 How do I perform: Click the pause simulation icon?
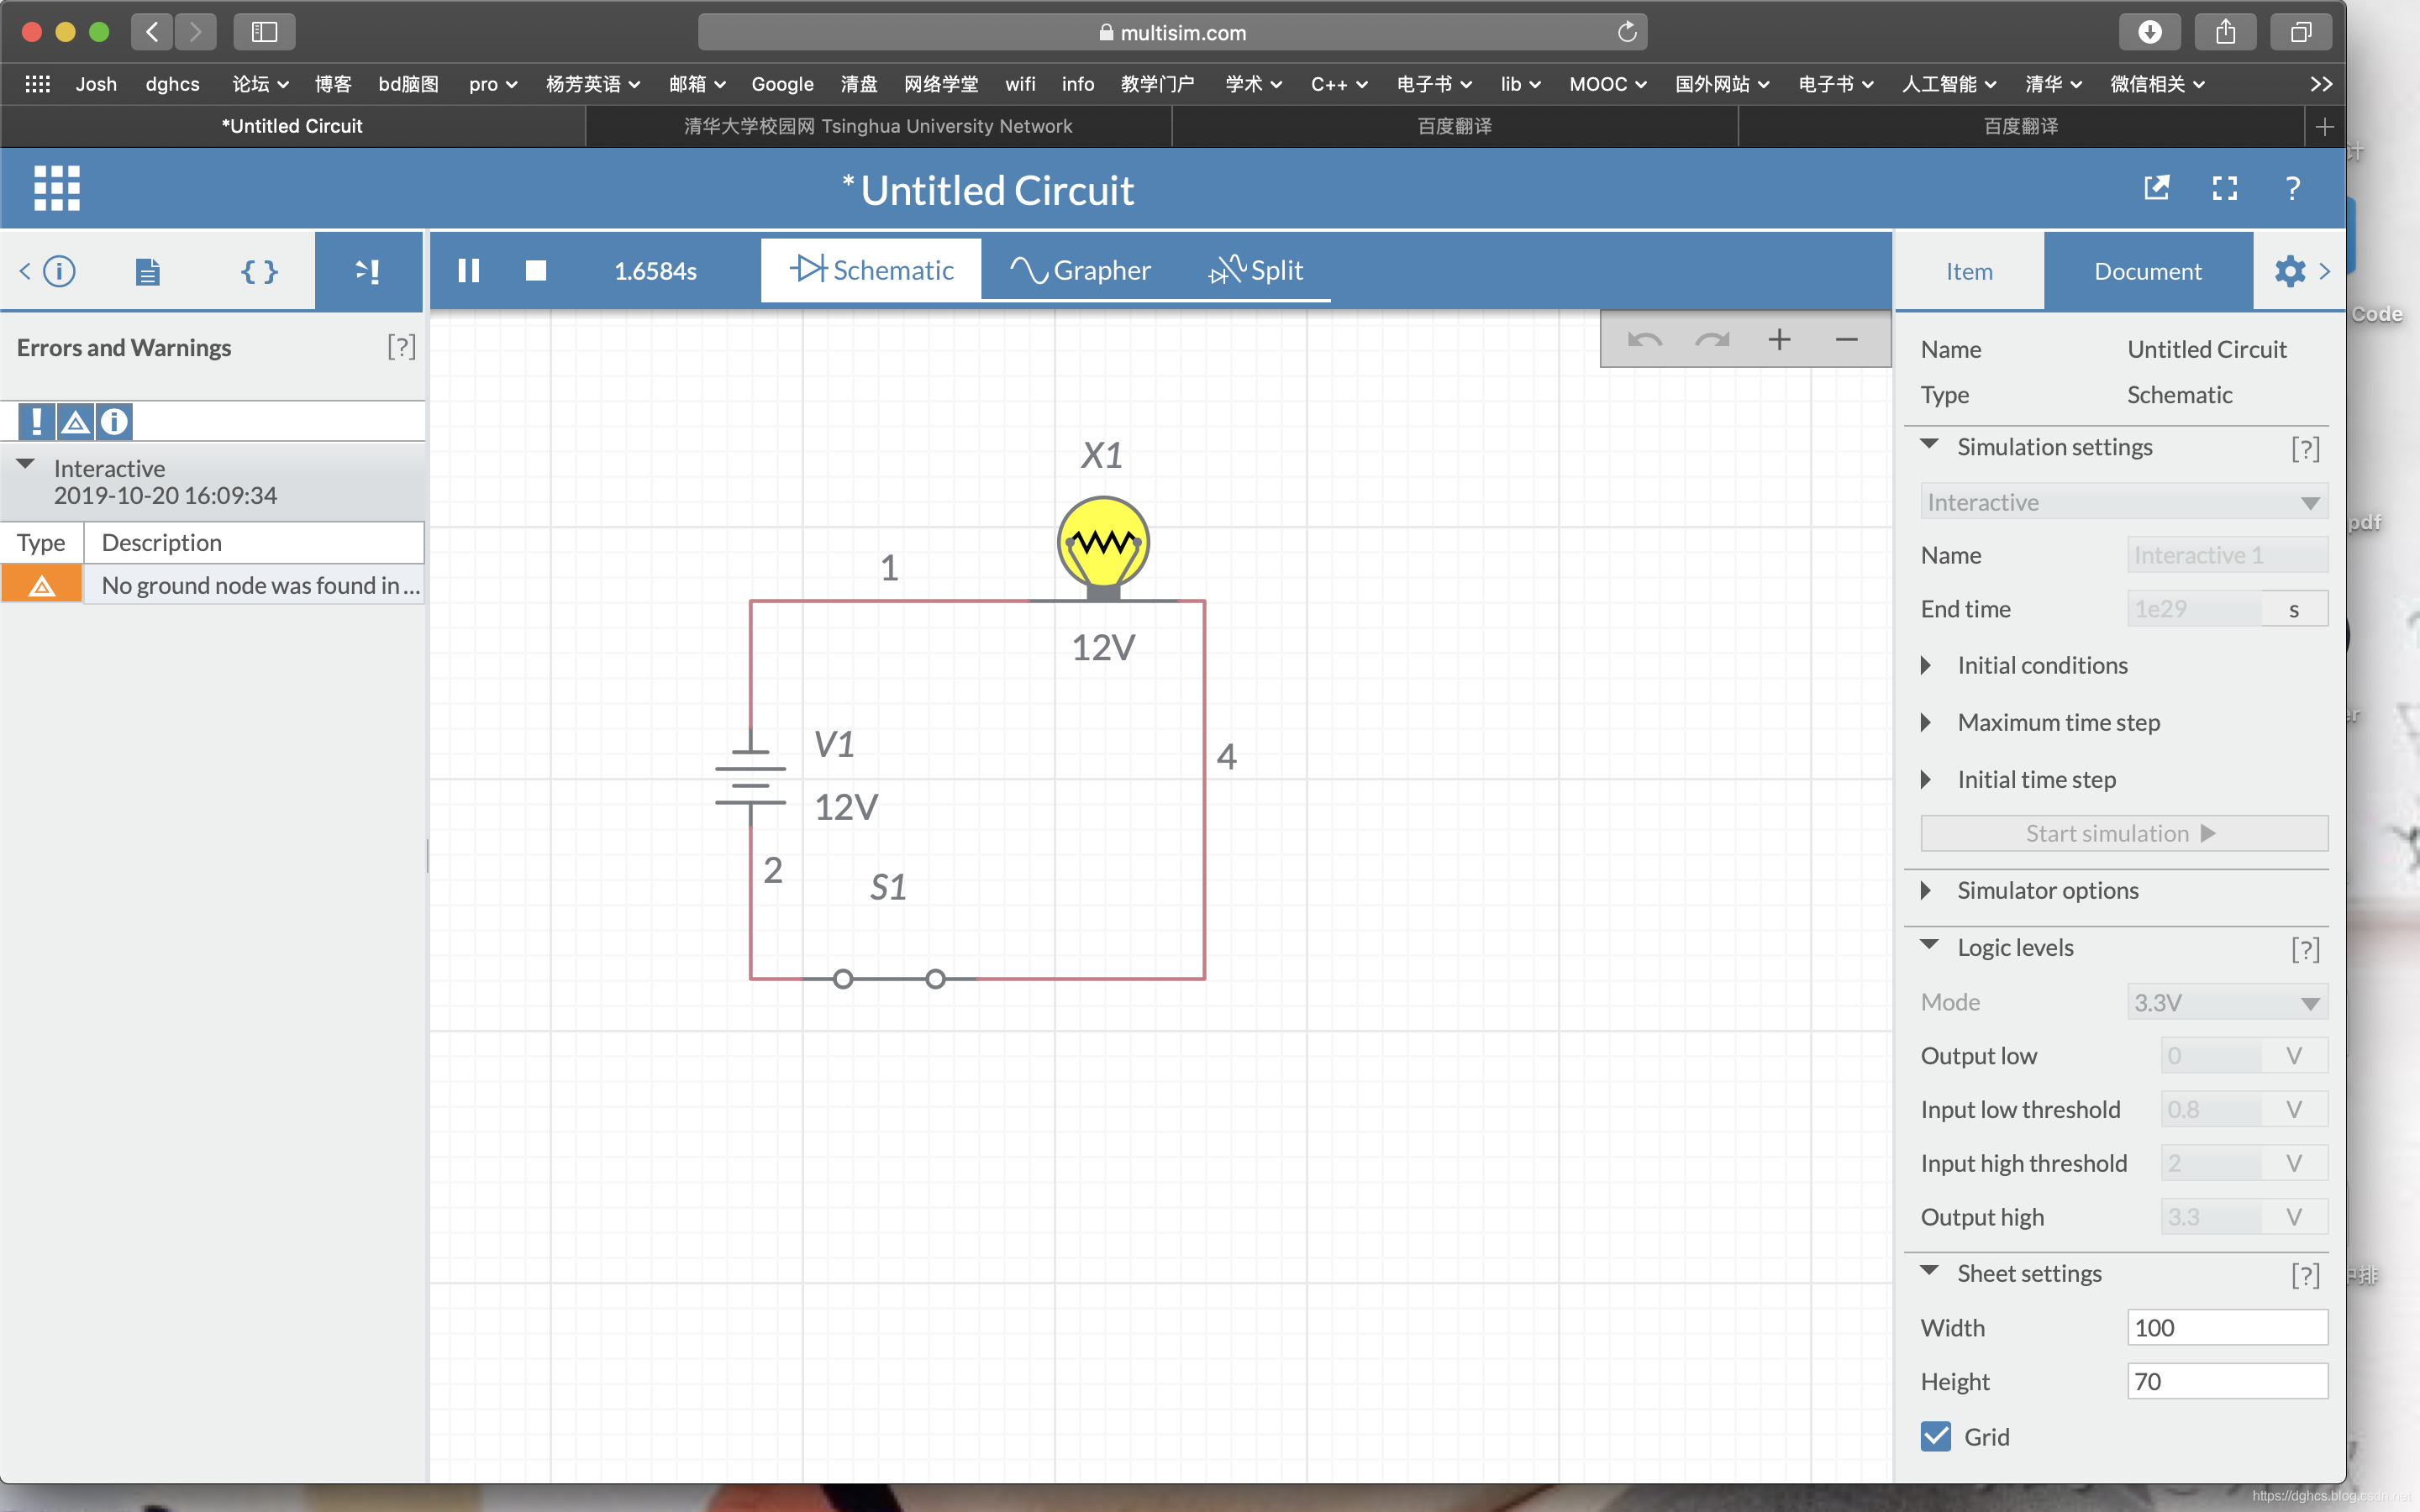coord(467,268)
